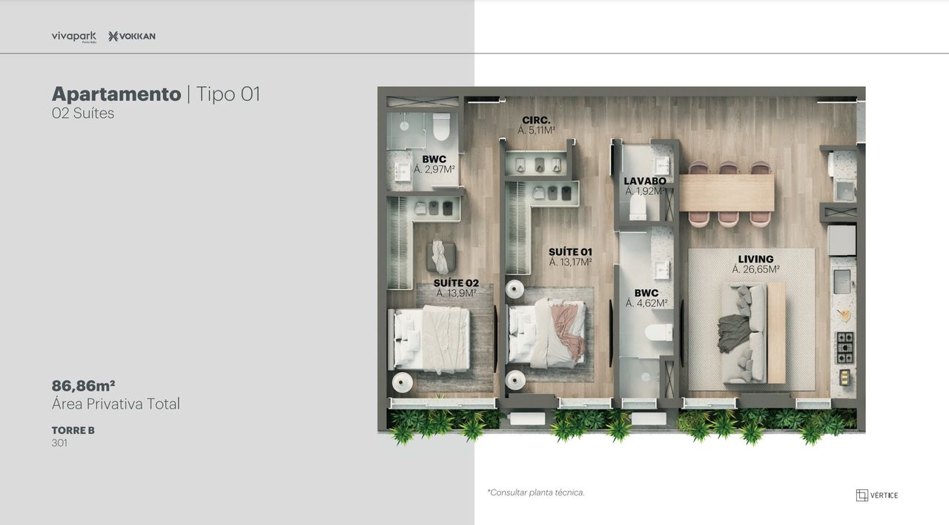Click the bed in Suíte 02
This screenshot has width=949, height=525.
pyautogui.click(x=430, y=338)
